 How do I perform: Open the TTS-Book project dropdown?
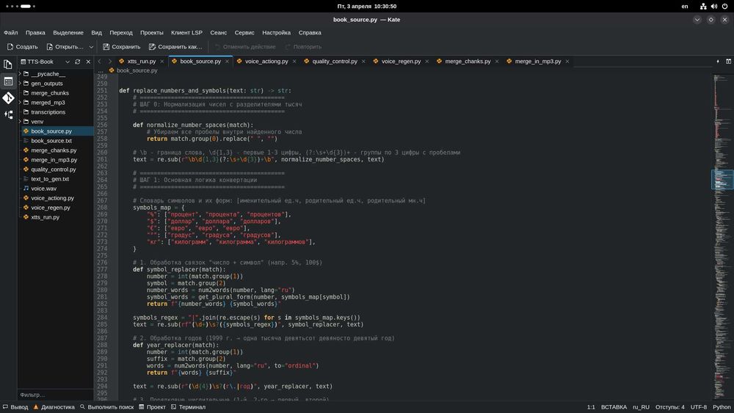[44, 62]
